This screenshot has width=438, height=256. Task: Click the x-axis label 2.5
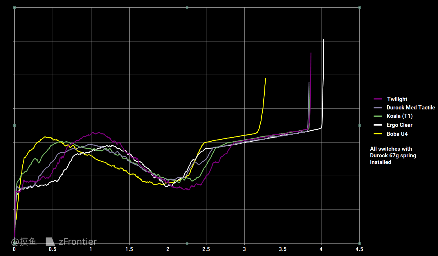coord(206,249)
